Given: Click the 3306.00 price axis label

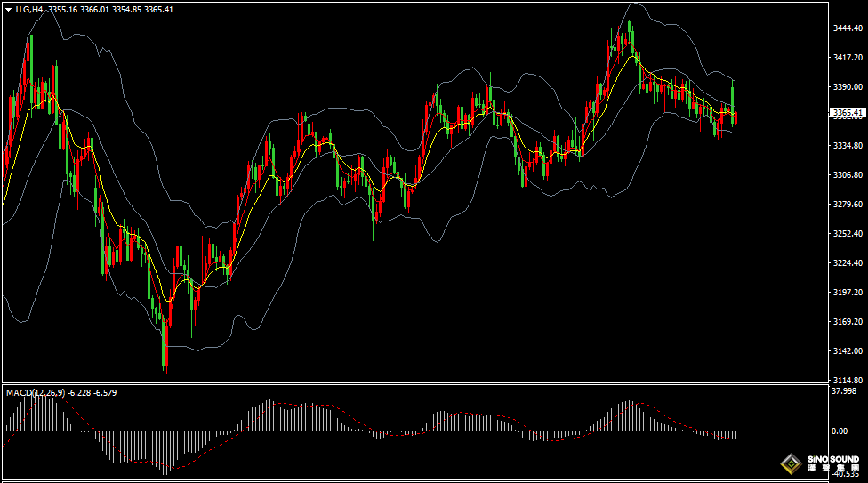Looking at the screenshot, I should [x=848, y=175].
